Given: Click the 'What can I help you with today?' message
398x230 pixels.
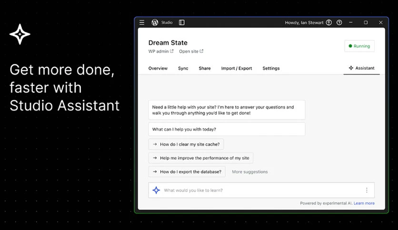Looking at the screenshot, I should pos(227,129).
